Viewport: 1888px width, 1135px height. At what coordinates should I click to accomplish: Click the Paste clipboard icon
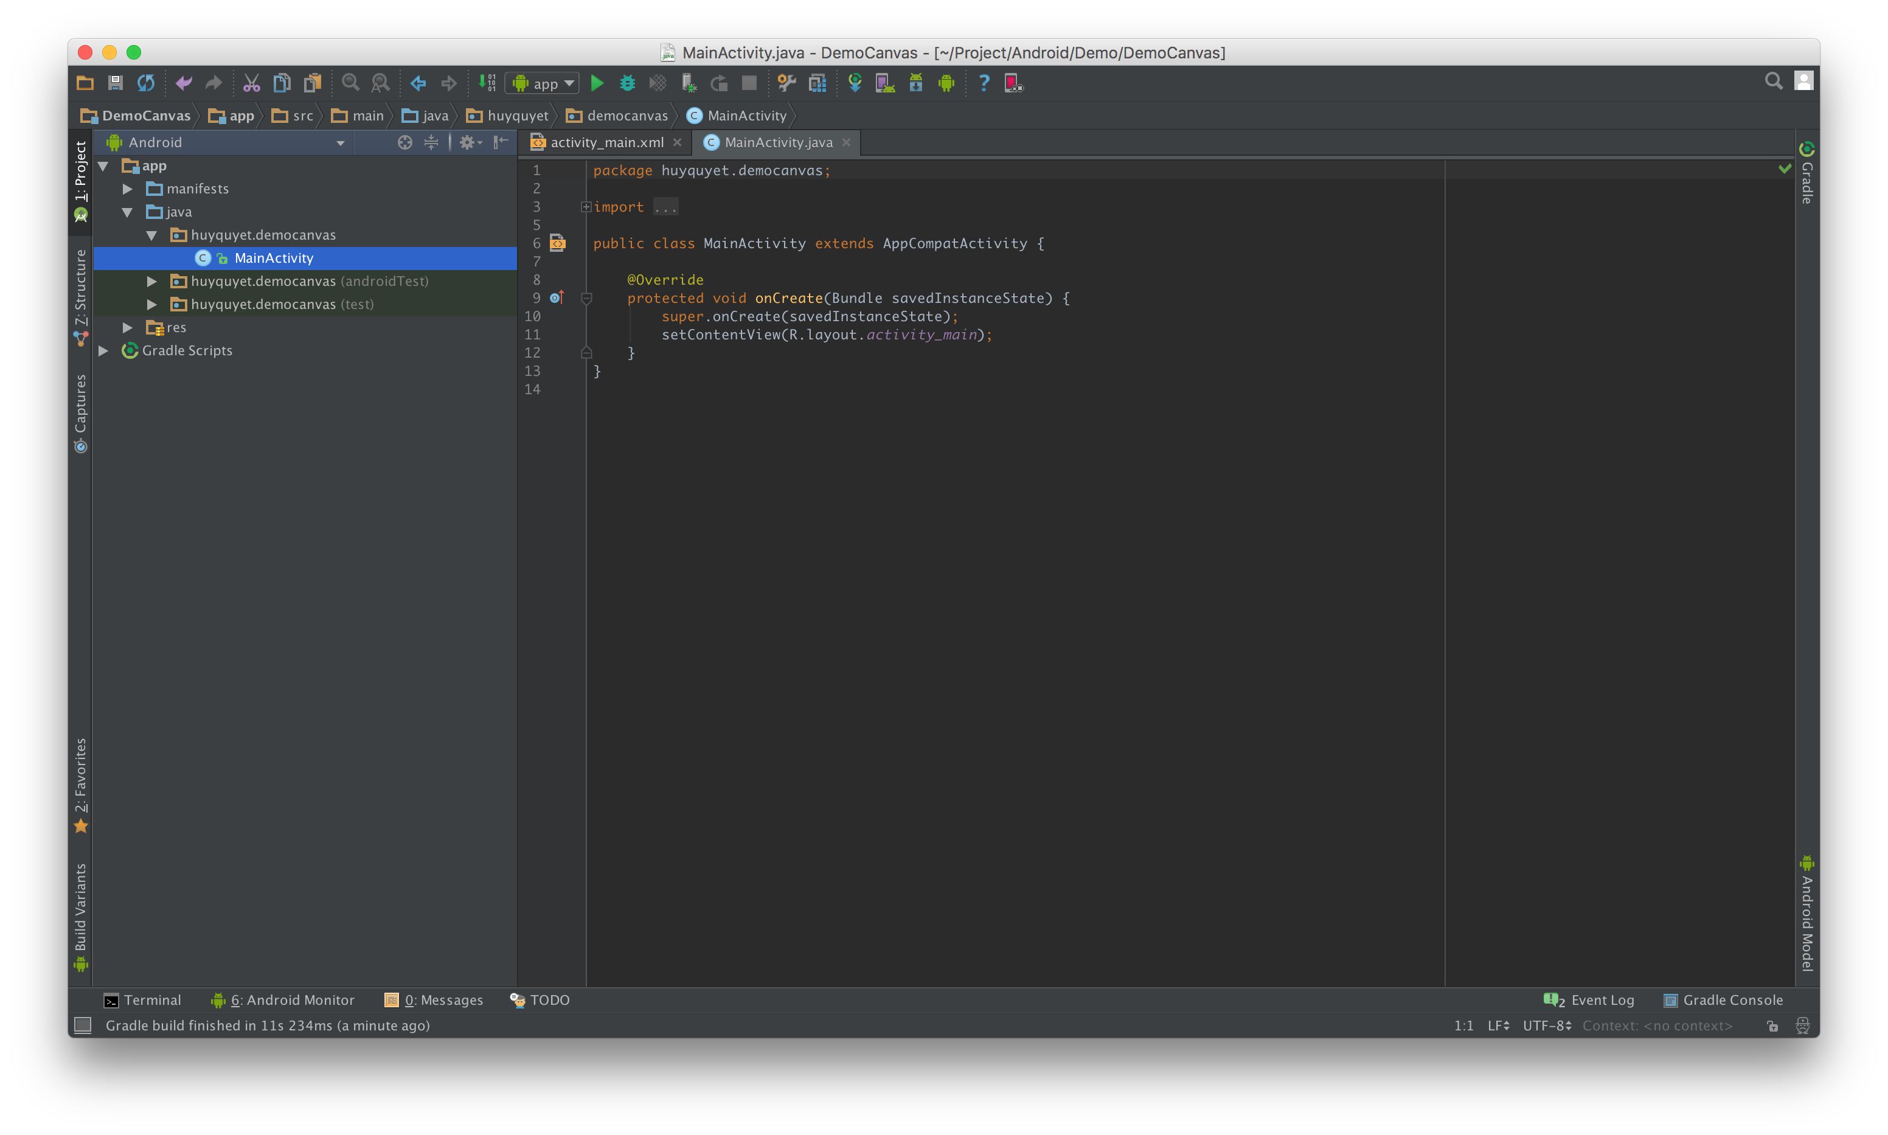313,83
